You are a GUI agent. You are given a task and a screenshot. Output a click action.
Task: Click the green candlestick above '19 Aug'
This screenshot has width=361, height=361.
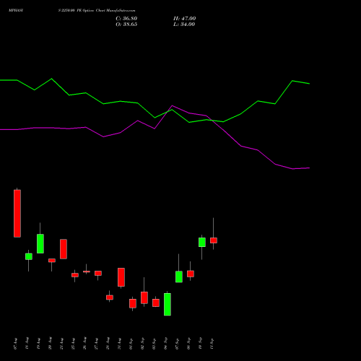[x=40, y=243]
